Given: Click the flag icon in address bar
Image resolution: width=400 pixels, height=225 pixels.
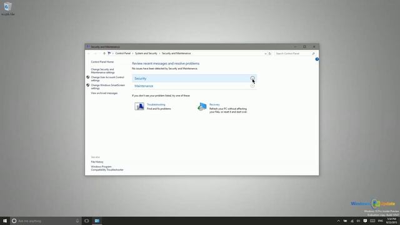Looking at the screenshot, I should (x=109, y=53).
